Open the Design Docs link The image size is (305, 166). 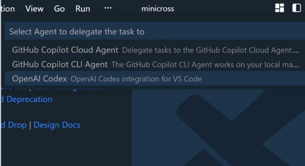click(x=57, y=125)
